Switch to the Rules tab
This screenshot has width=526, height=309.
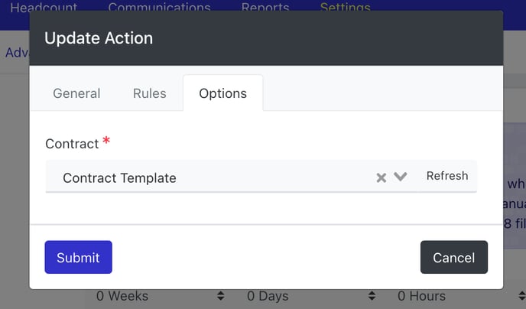(x=150, y=93)
